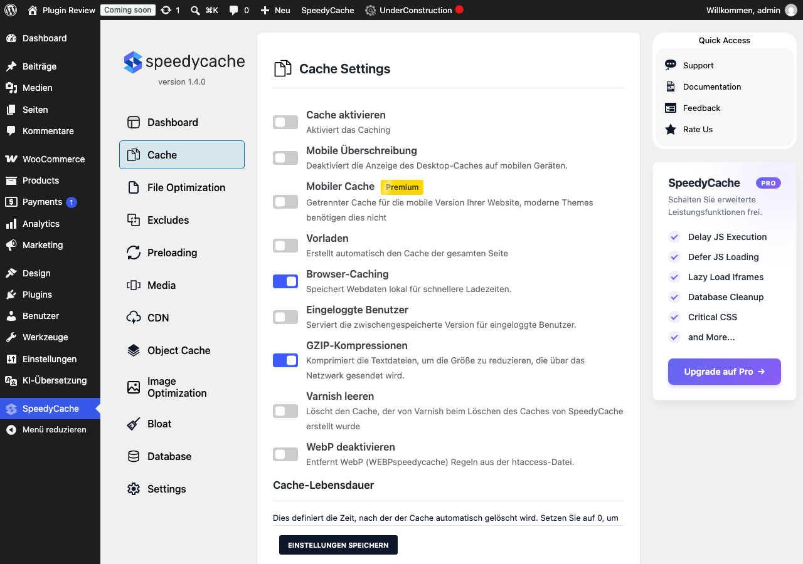Click the Premium badge next to Mobiler Cache
The height and width of the screenshot is (564, 803).
402,187
